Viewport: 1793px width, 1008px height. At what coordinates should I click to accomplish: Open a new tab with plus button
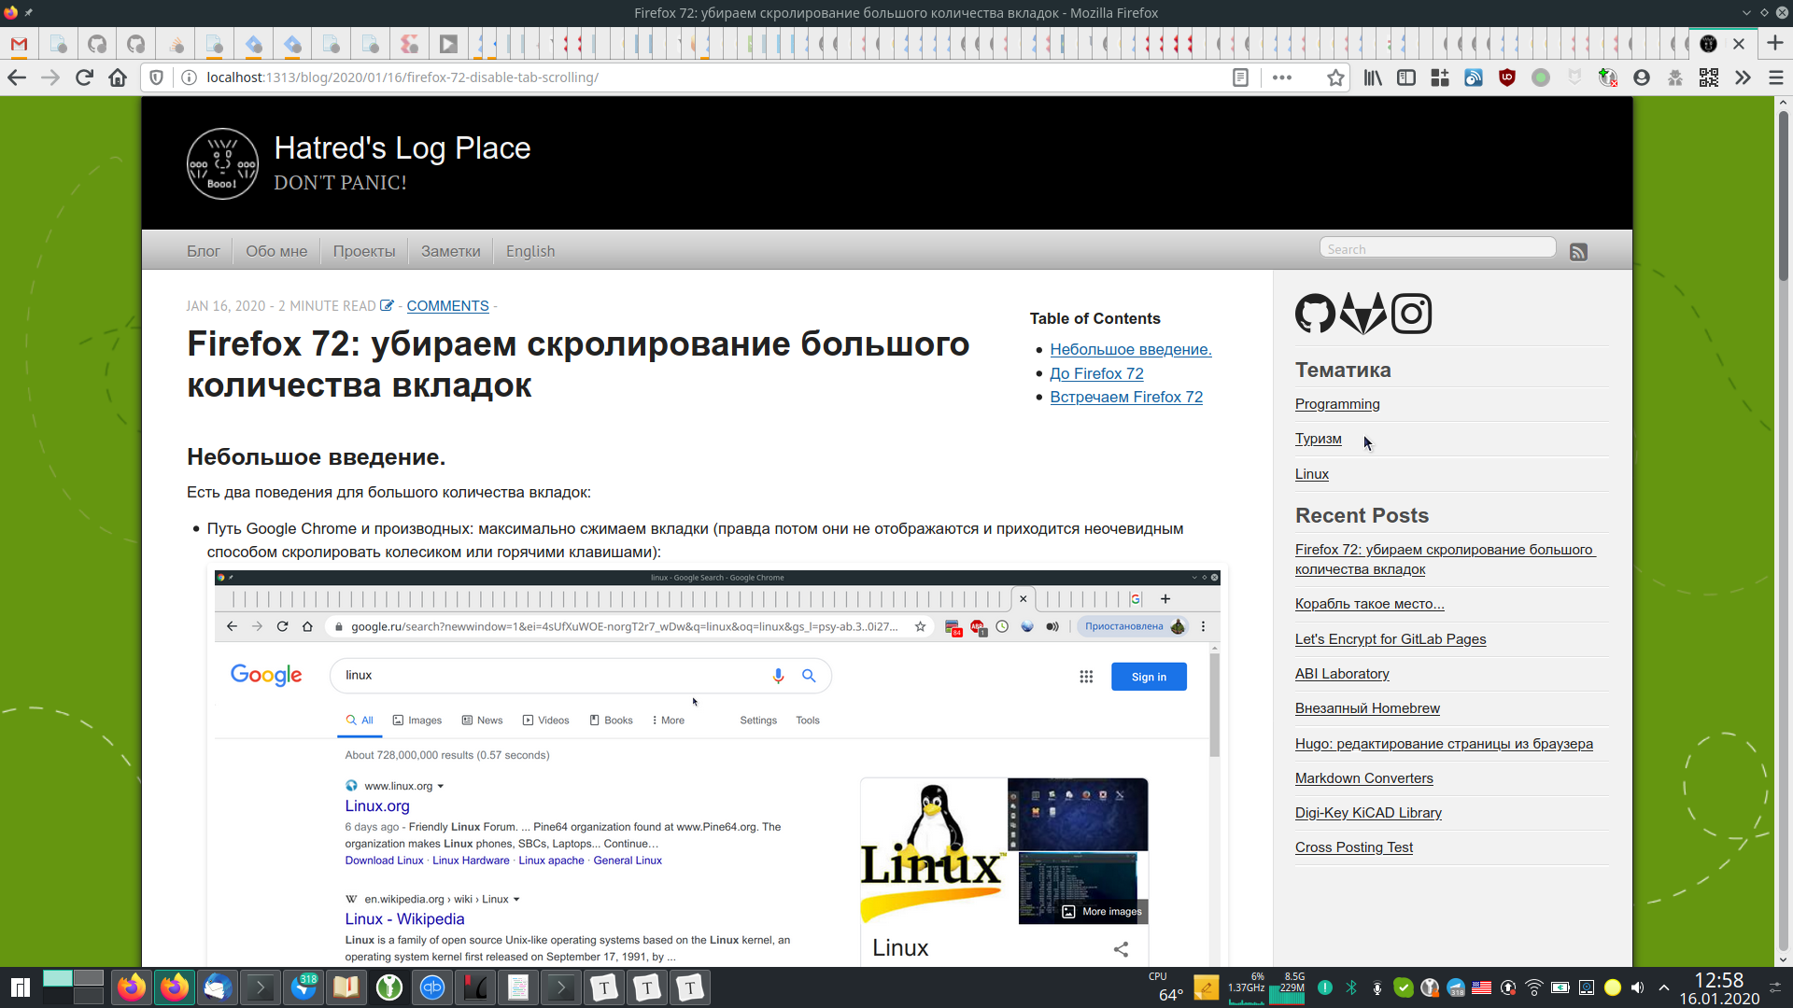pyautogui.click(x=1775, y=44)
